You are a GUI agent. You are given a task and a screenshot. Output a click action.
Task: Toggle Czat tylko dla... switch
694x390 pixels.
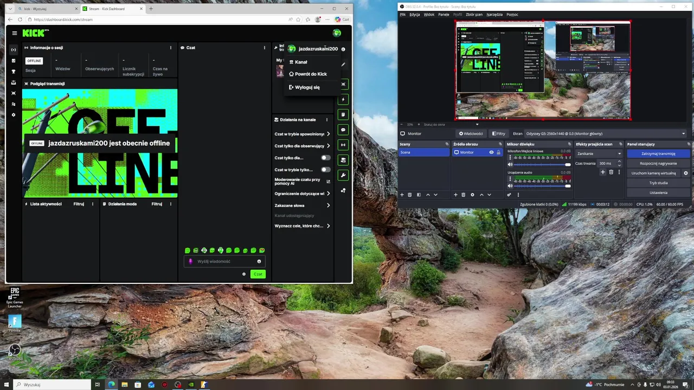[x=325, y=158]
